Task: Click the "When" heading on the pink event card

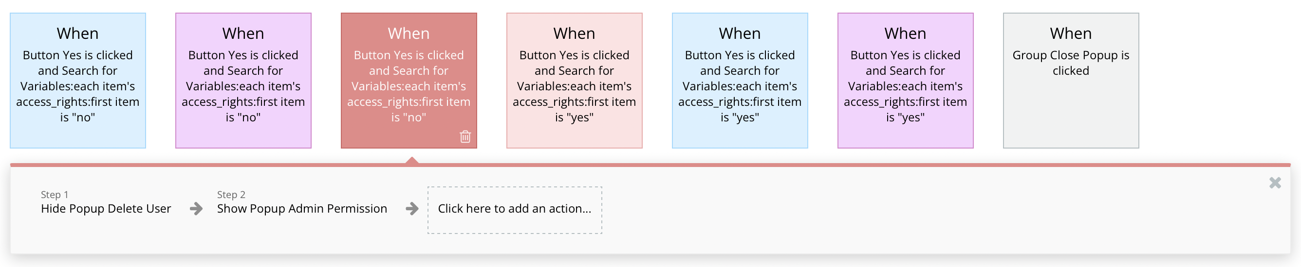Action: pyautogui.click(x=574, y=33)
